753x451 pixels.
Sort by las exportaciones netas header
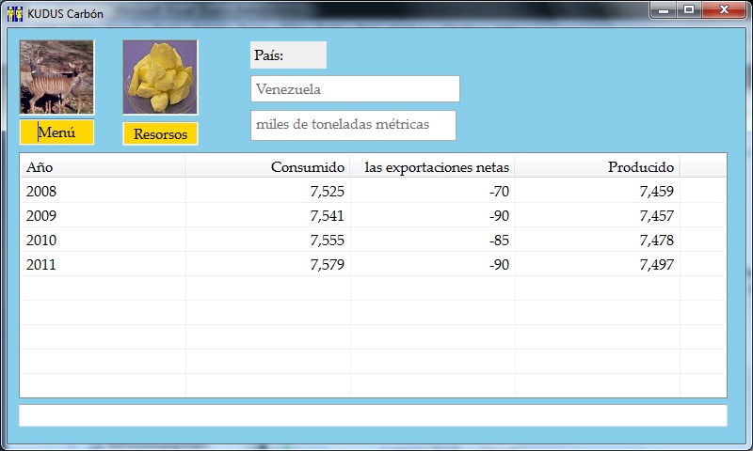tap(432, 167)
